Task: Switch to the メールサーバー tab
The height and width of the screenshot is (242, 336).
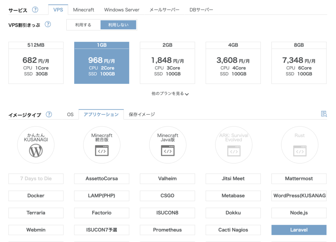Action: [x=164, y=10]
